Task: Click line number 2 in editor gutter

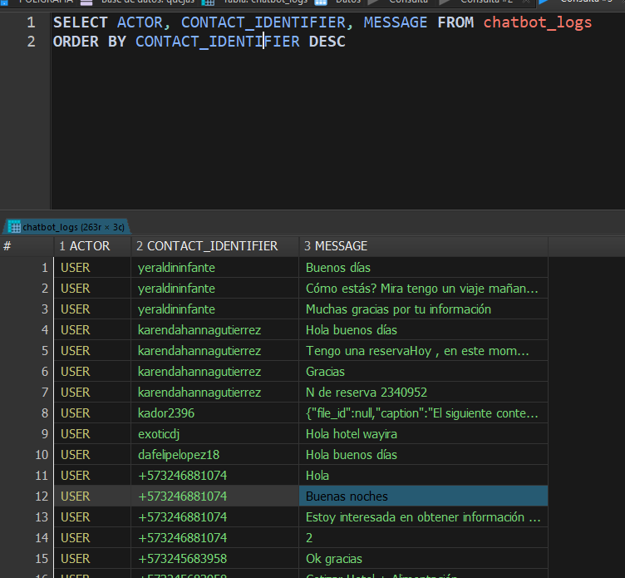Action: pyautogui.click(x=31, y=41)
